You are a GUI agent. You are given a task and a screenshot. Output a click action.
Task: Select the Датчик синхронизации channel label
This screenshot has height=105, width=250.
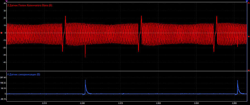23,74
